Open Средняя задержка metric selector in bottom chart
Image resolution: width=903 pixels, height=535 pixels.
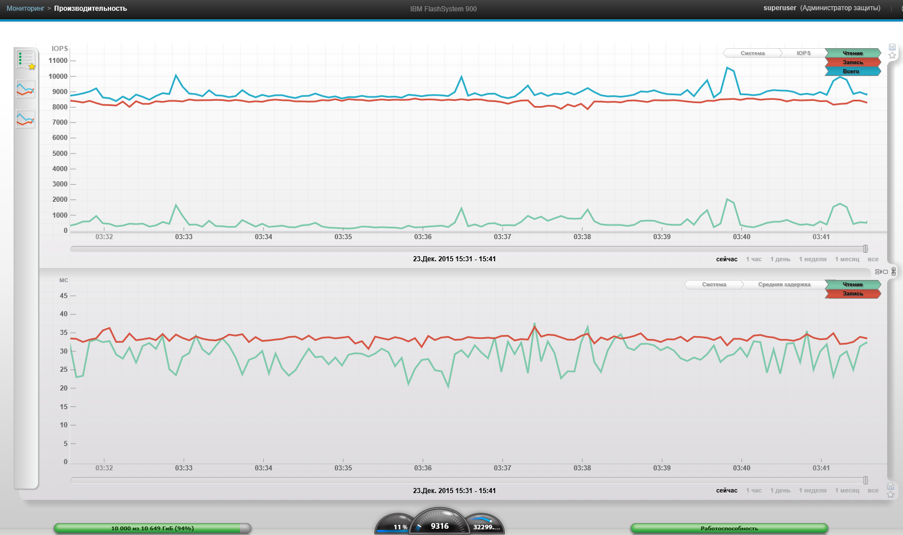point(784,285)
